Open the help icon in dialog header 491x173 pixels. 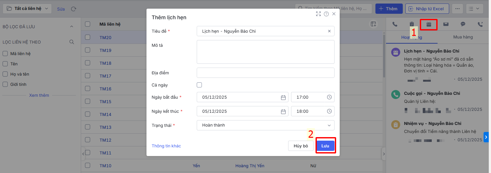pyautogui.click(x=326, y=14)
